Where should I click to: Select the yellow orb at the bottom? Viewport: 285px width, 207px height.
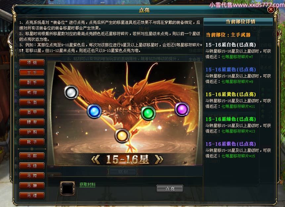(122, 136)
